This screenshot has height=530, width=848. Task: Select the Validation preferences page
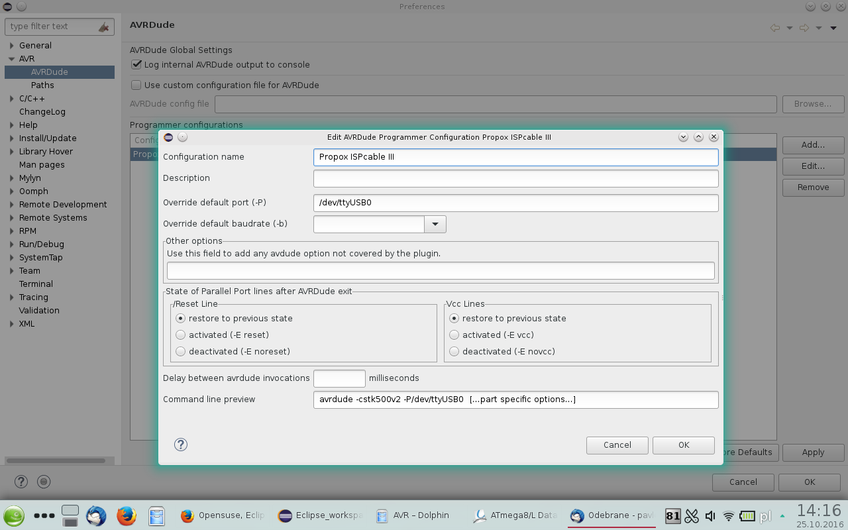(x=39, y=311)
